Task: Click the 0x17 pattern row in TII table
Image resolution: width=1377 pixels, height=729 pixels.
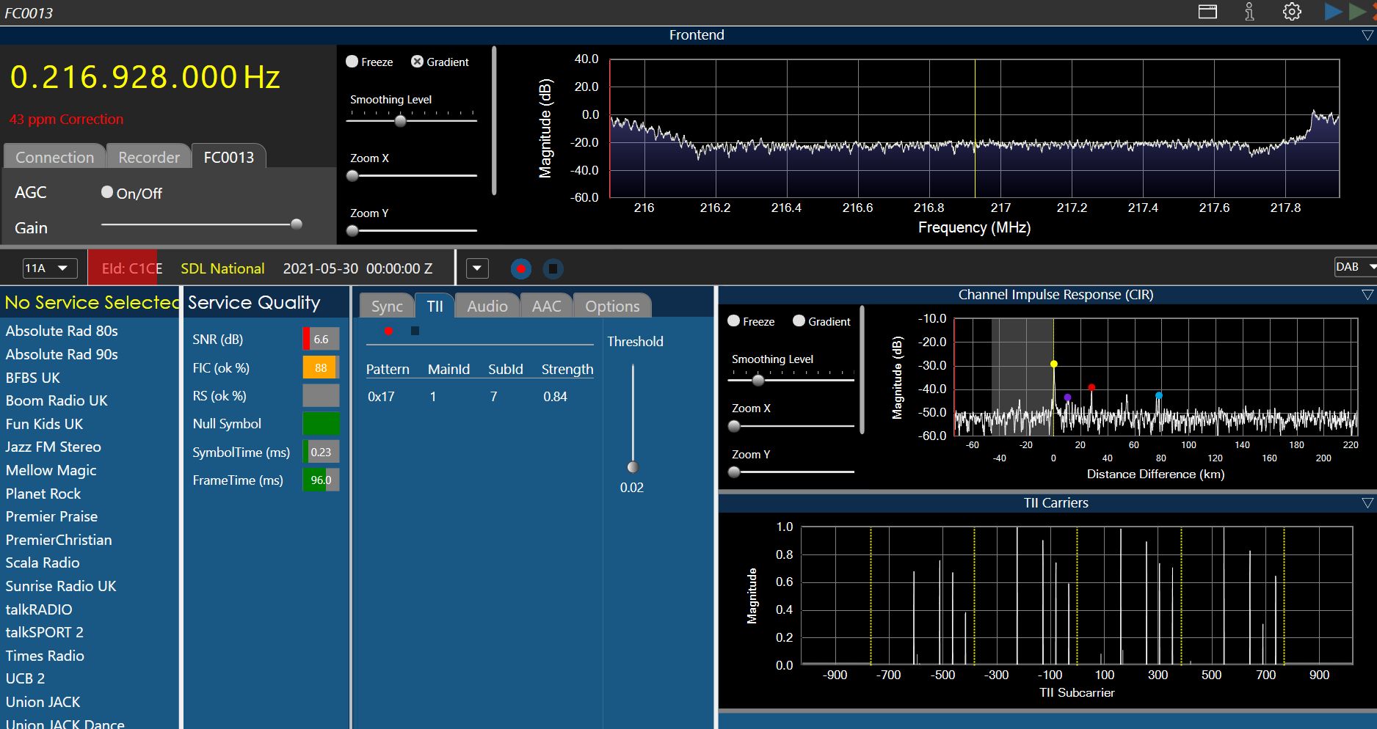Action: pyautogui.click(x=479, y=397)
